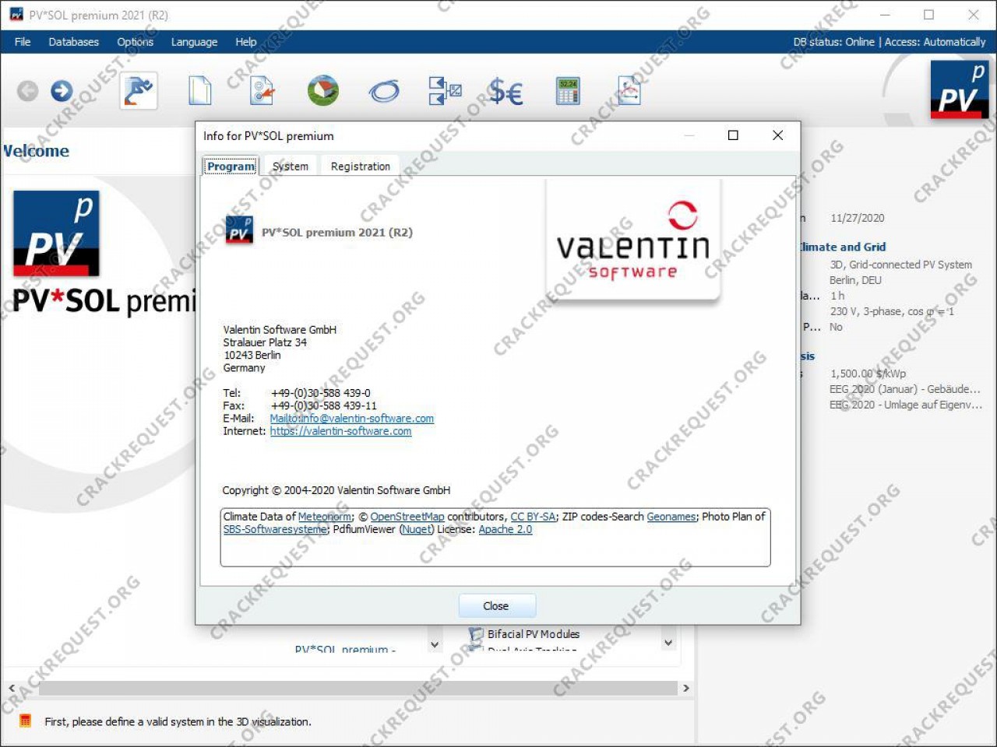997x747 pixels.
Task: Open the presentation report icon
Action: click(629, 91)
